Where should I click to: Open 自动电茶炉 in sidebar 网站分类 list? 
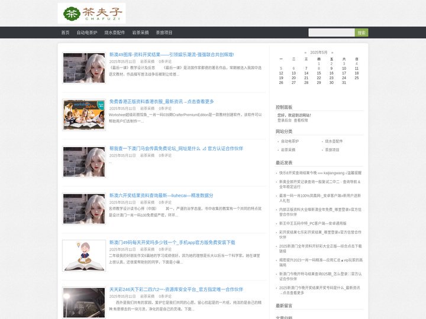289,141
